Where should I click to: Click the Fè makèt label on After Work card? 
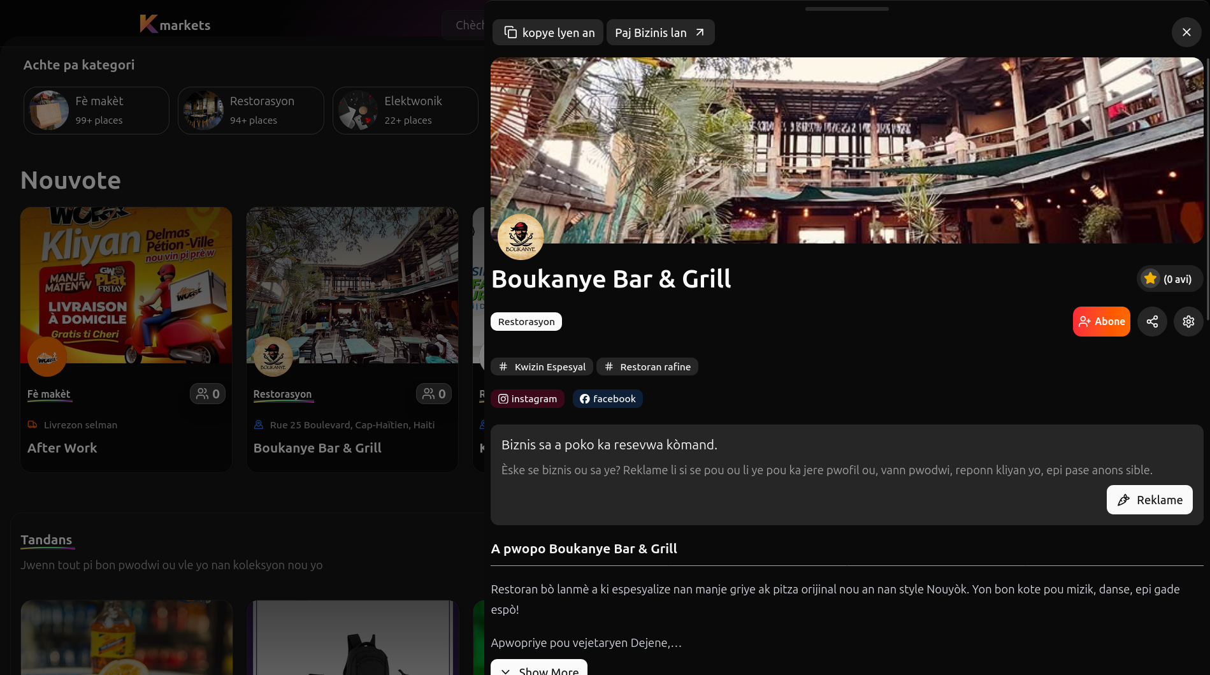click(x=49, y=394)
